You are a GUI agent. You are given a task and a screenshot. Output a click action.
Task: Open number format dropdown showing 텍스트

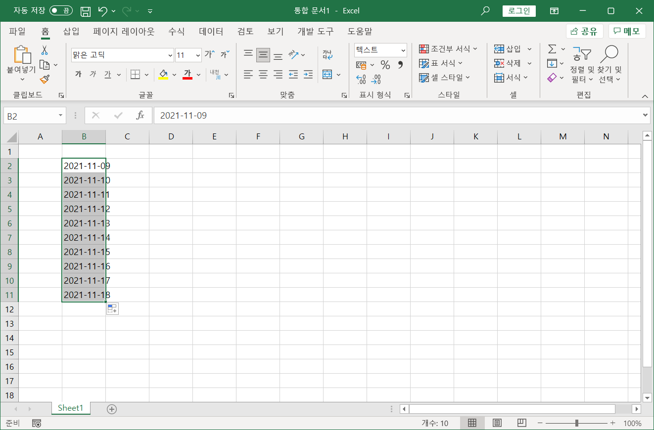[x=403, y=50]
